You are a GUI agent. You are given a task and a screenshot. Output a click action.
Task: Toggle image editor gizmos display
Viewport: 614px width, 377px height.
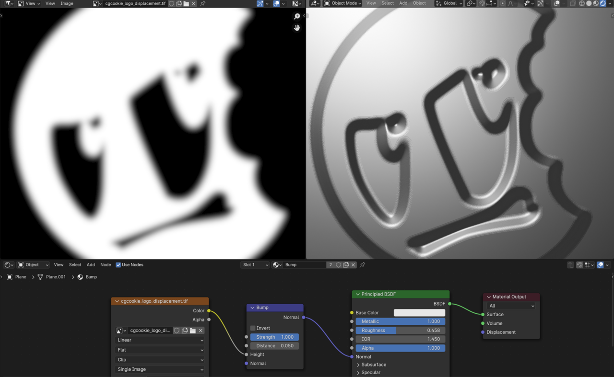pos(260,3)
